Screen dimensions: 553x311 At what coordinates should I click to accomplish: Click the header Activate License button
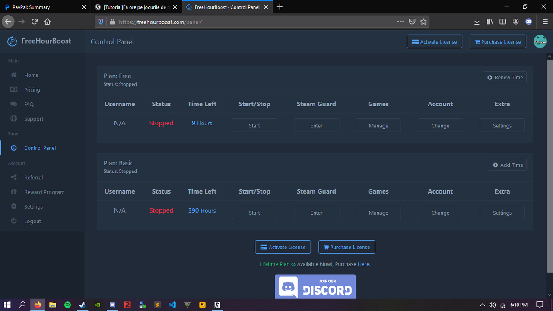click(x=435, y=41)
